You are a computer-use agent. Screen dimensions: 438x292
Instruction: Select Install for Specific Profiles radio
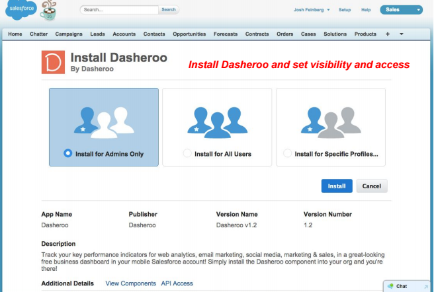[287, 153]
